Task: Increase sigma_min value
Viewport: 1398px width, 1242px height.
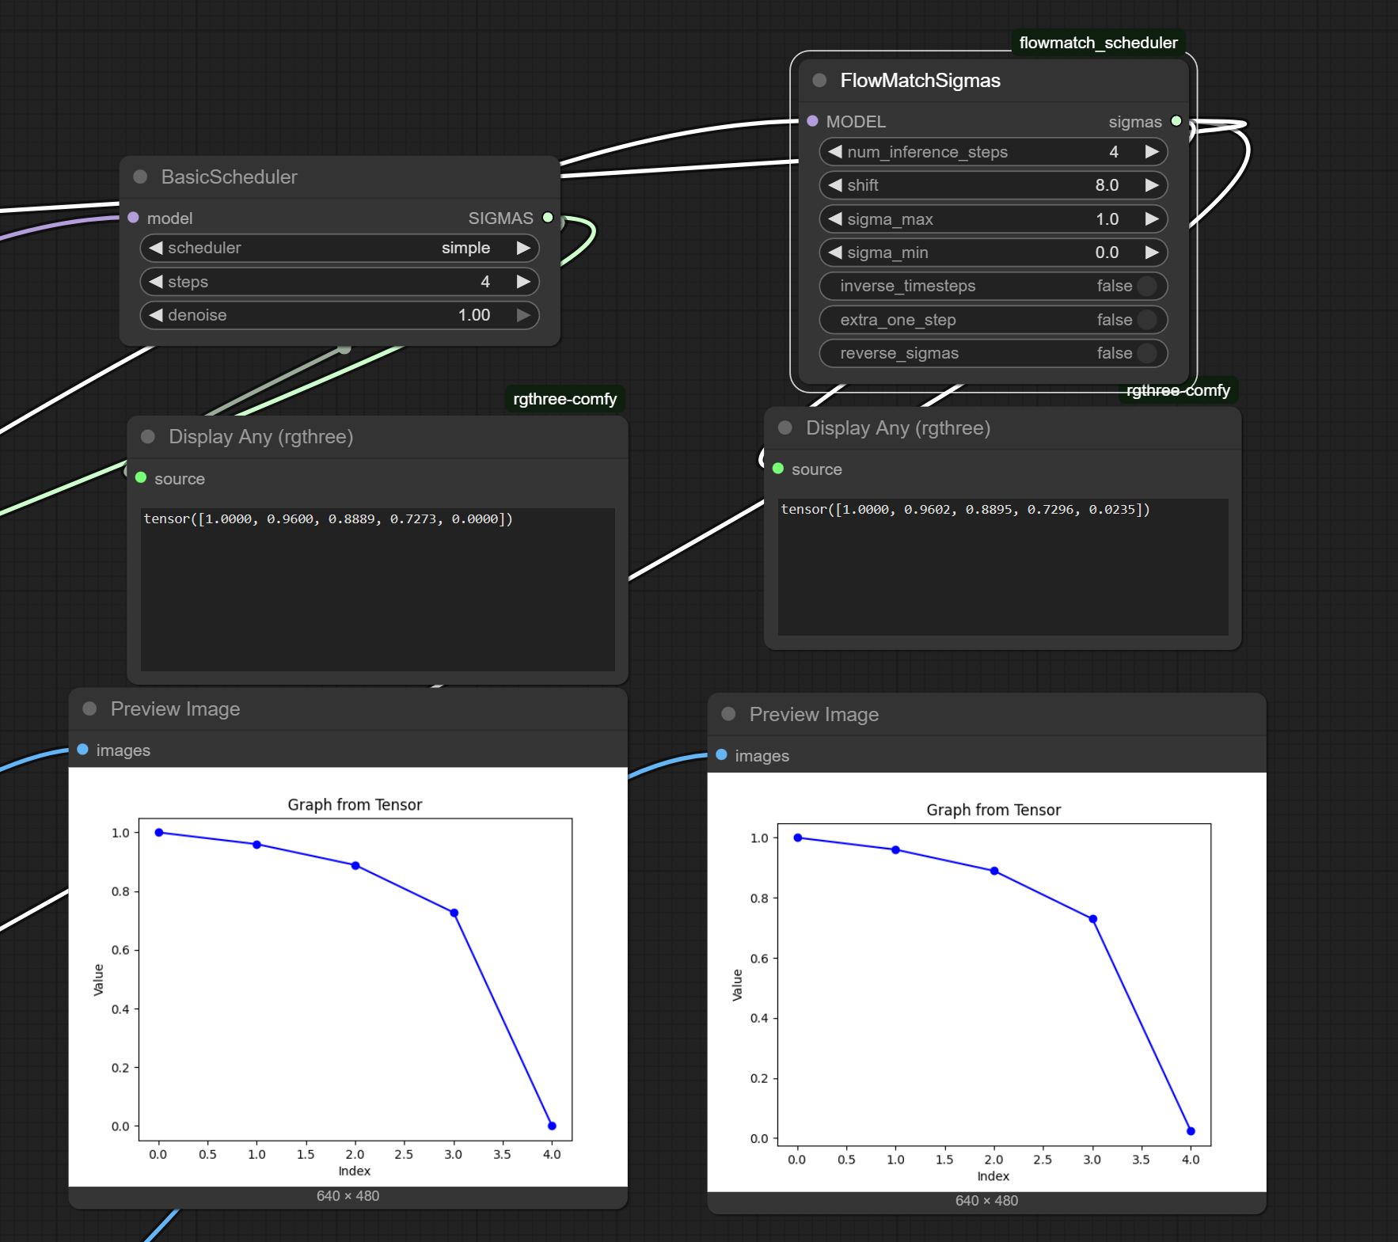Action: pos(1152,253)
